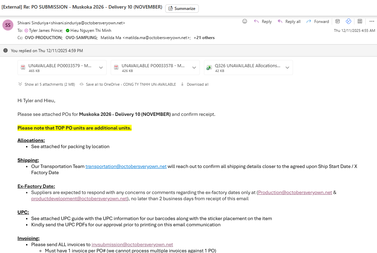Click the Forward arrow icon
The image size is (377, 253).
coord(309,21)
